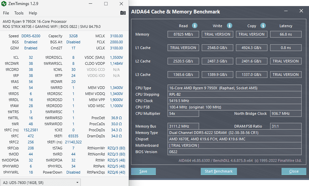Click the Save button in AIDA64

point(143,171)
